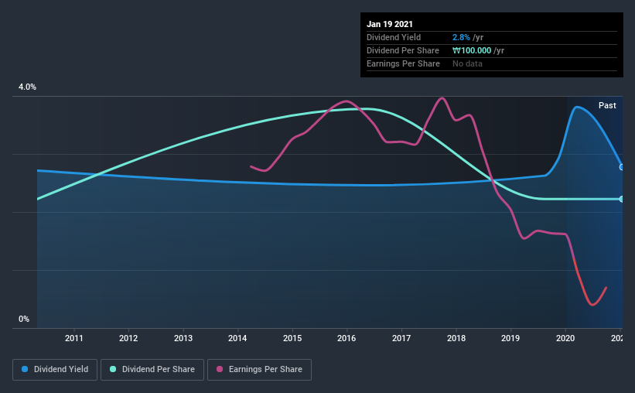Image resolution: width=635 pixels, height=393 pixels.
Task: Click the Earnings Per Share No data entry
Action: [x=467, y=63]
